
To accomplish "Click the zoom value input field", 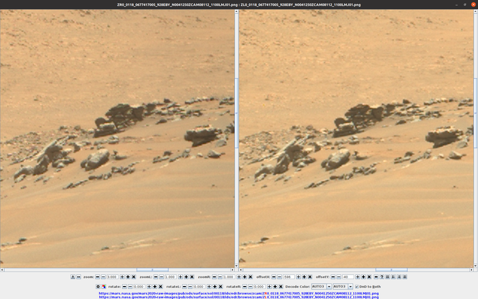I will [112, 277].
